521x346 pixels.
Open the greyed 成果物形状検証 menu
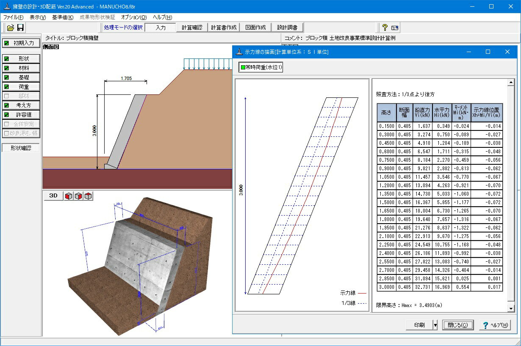pyautogui.click(x=97, y=17)
